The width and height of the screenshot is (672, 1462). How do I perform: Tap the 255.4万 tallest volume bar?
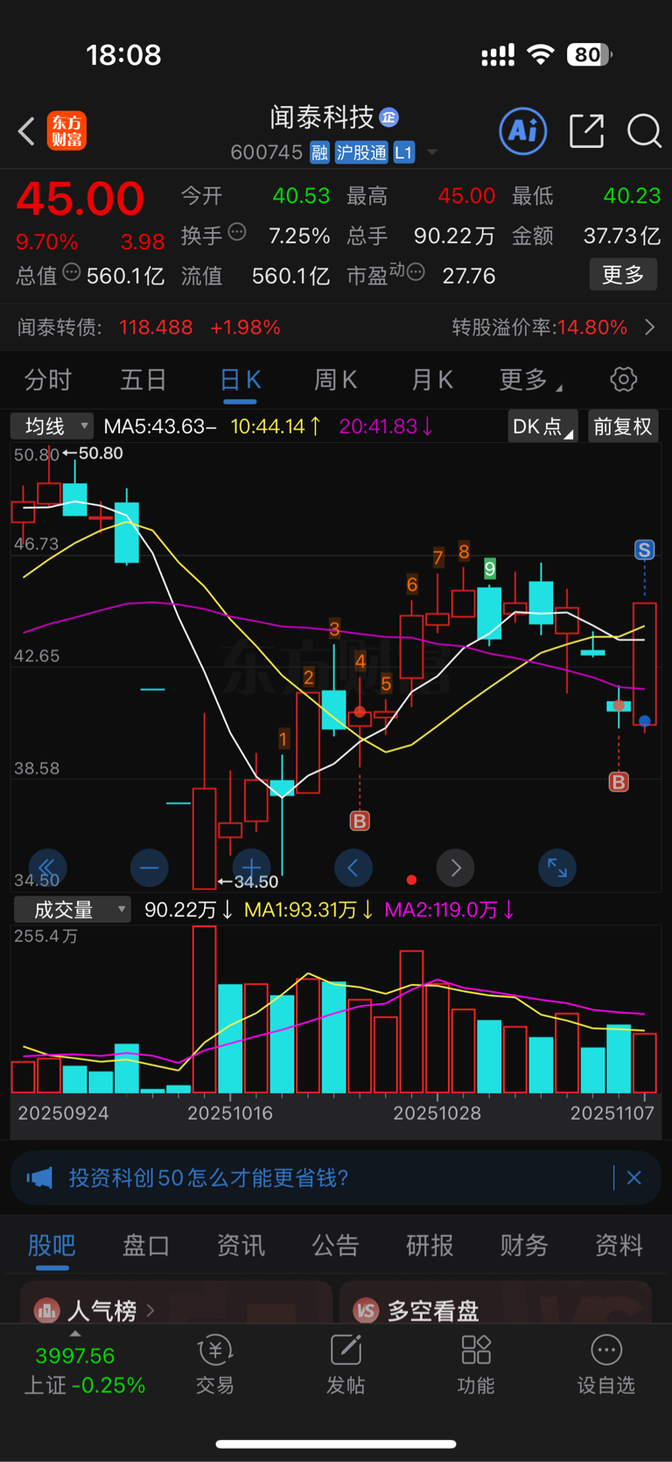coord(205,1009)
